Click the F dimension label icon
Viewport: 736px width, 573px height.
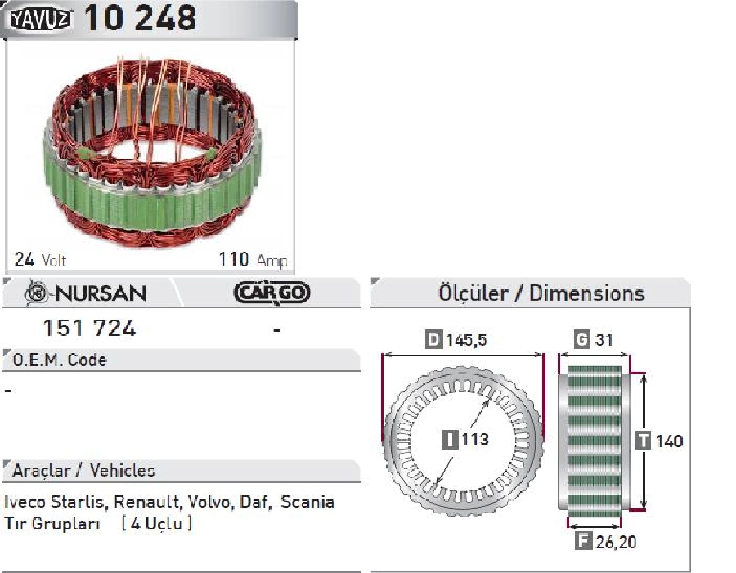point(583,541)
